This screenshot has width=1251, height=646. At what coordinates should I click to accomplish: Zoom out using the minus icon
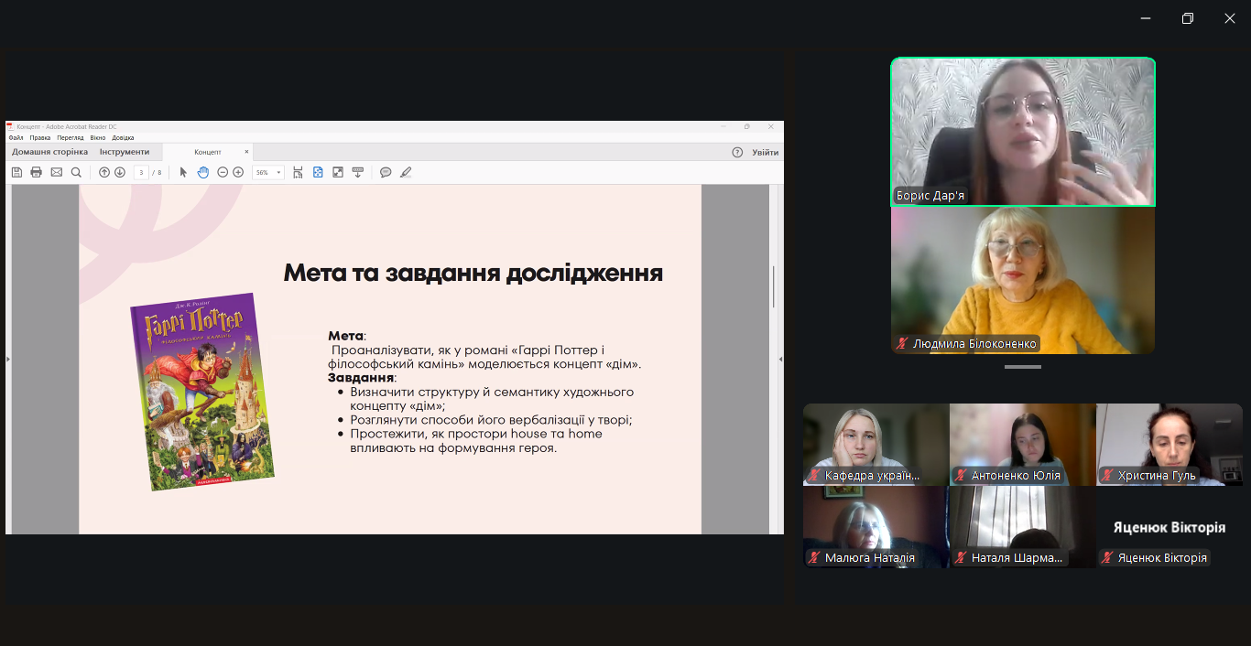click(x=223, y=172)
